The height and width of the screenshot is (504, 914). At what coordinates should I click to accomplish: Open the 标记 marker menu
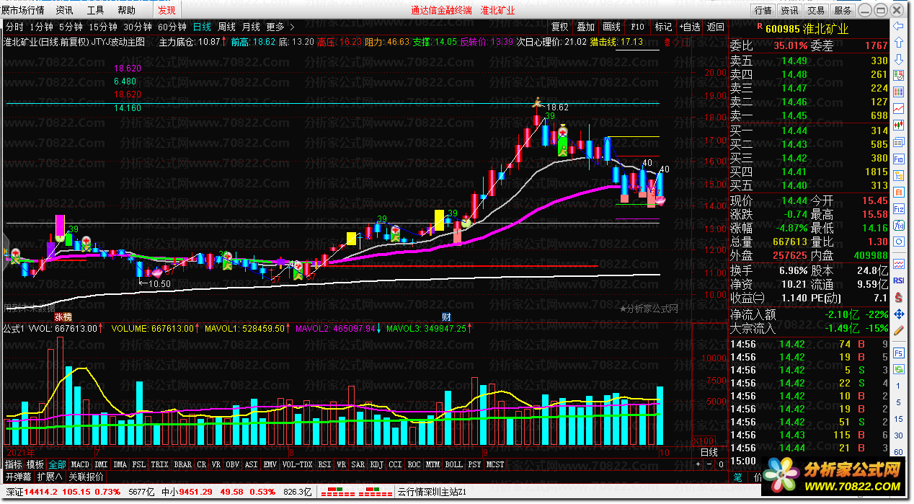pos(663,27)
